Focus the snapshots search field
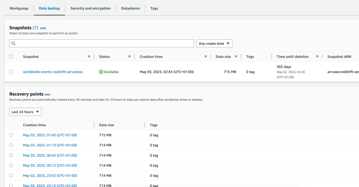The height and width of the screenshot is (187, 359). tap(102, 43)
